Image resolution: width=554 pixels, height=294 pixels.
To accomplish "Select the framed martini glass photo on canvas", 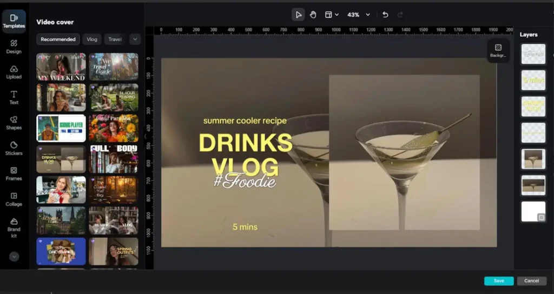I will pos(404,152).
